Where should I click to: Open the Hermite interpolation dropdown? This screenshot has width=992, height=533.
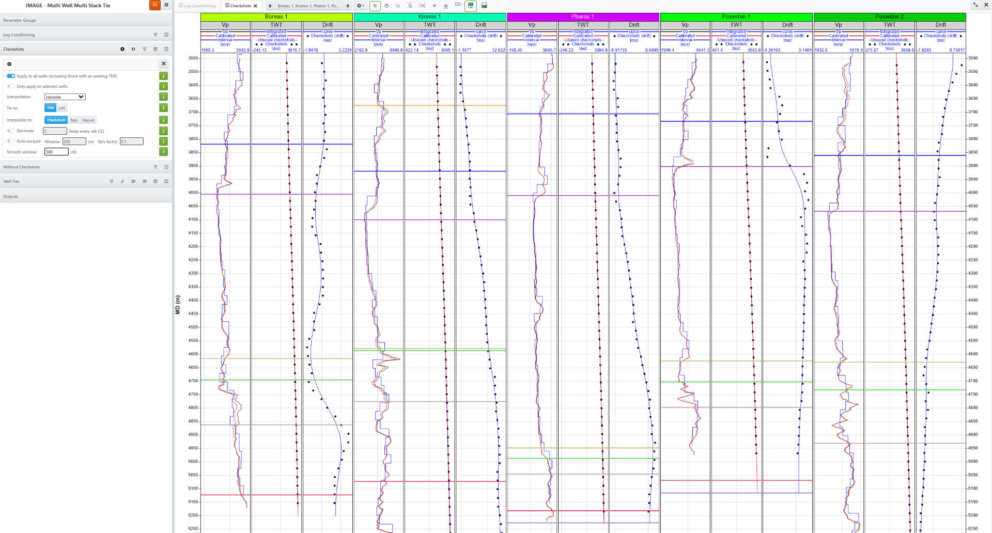click(65, 97)
